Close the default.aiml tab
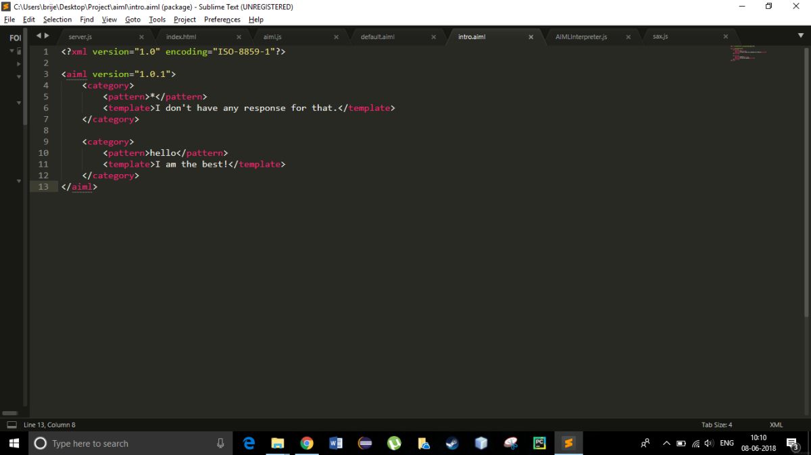This screenshot has width=811, height=455. (x=433, y=36)
